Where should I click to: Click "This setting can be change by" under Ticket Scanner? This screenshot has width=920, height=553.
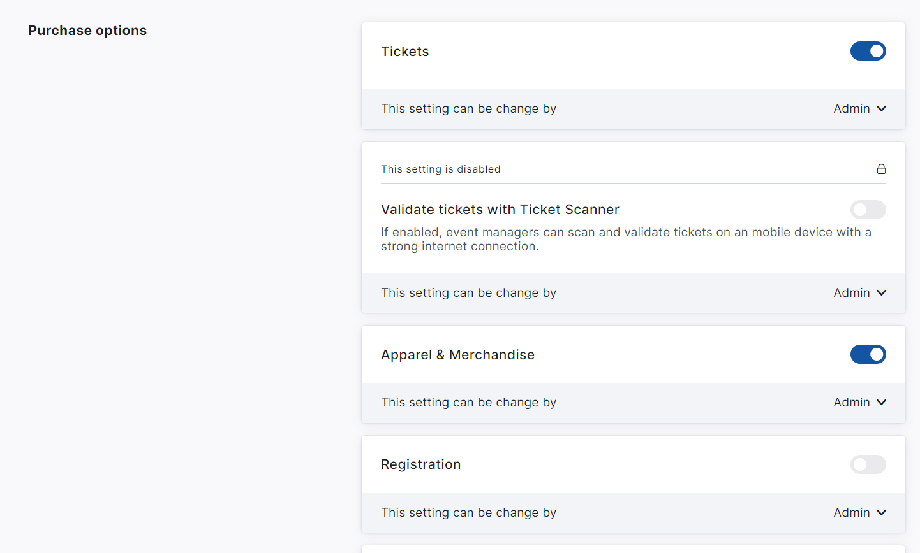[x=468, y=293]
